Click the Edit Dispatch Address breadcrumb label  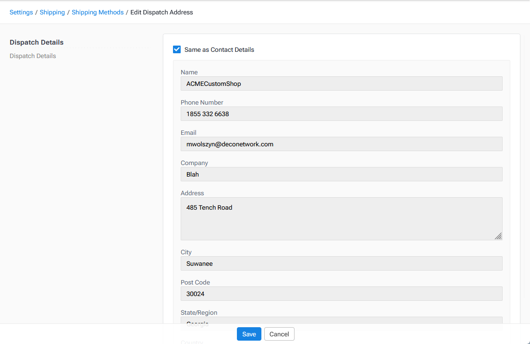click(161, 12)
